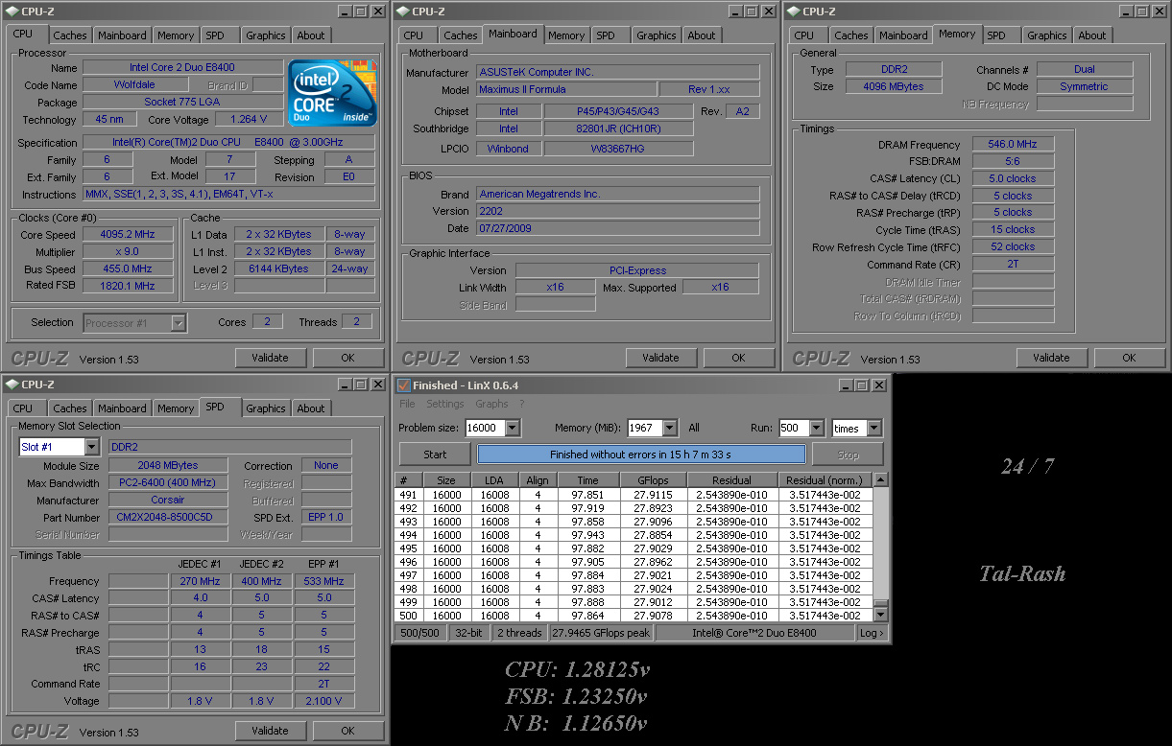This screenshot has width=1172, height=746.
Task: Open the Log menu in LinX status bar
Action: [870, 633]
